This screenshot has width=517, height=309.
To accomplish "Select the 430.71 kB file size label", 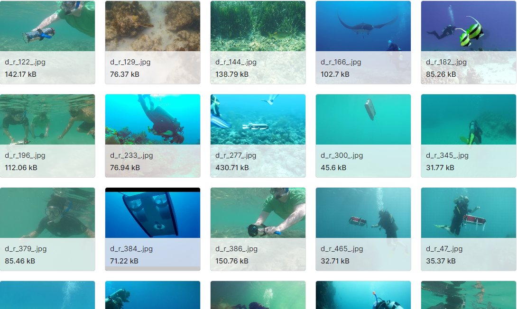I will coord(232,168).
